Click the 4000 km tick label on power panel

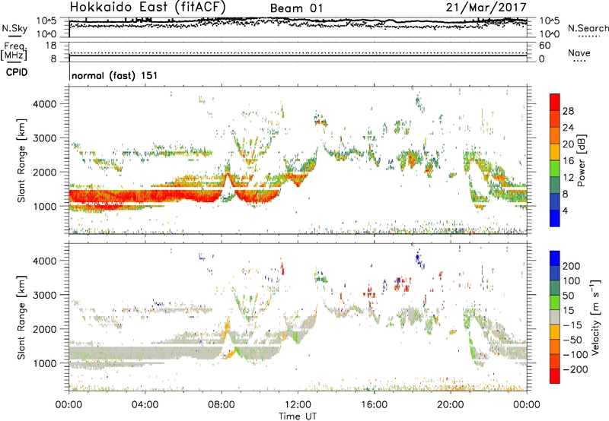pos(45,104)
